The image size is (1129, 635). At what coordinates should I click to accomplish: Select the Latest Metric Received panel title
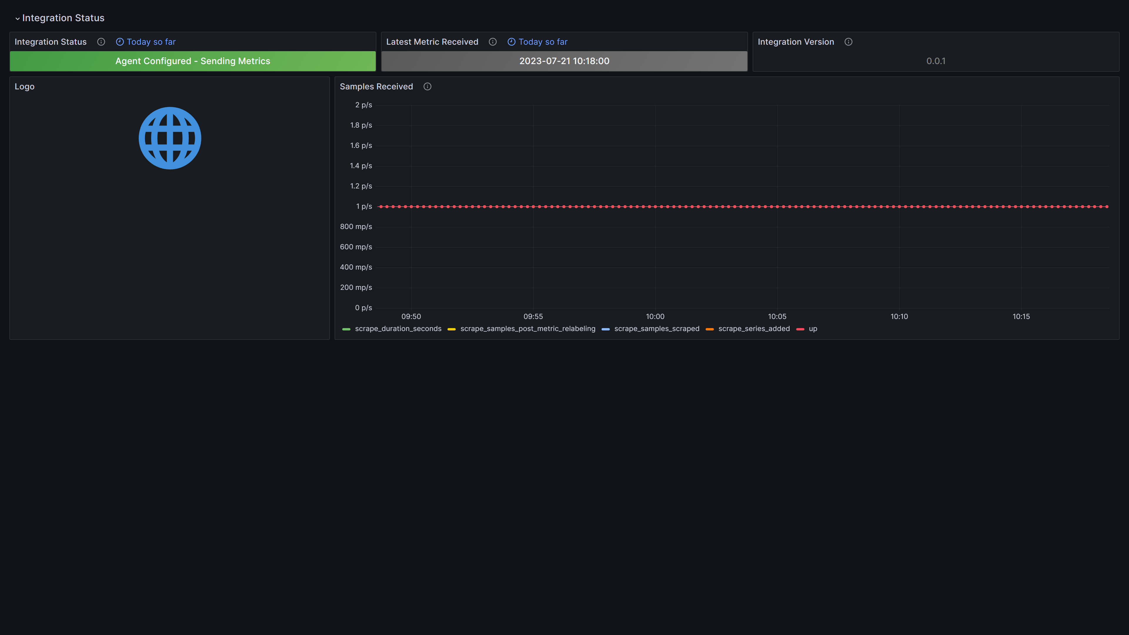[432, 42]
